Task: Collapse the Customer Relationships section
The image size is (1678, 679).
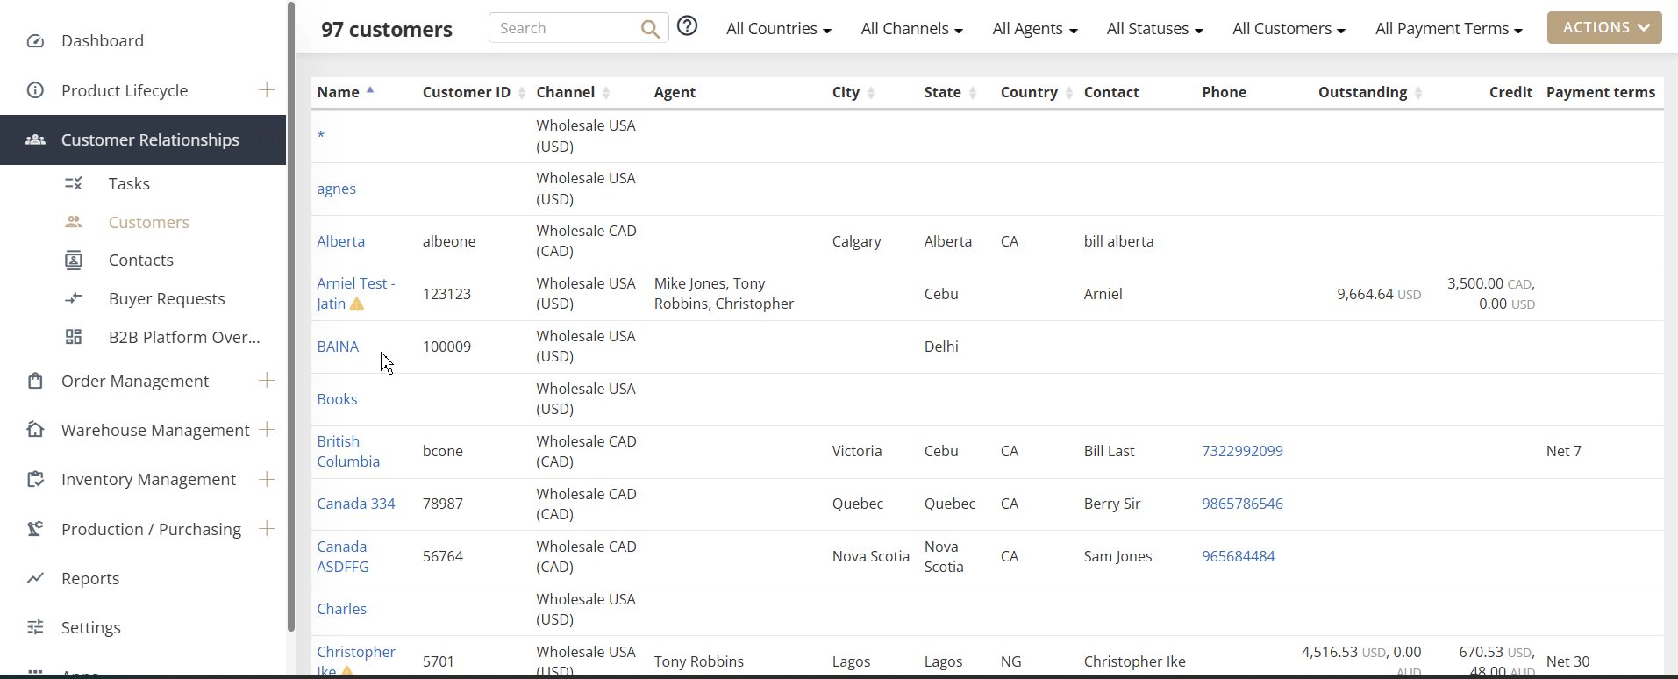Action: 267,139
